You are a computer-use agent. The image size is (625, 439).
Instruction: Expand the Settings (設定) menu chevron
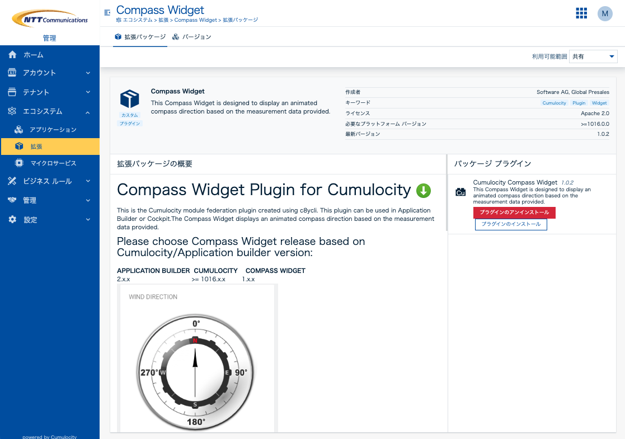click(88, 219)
